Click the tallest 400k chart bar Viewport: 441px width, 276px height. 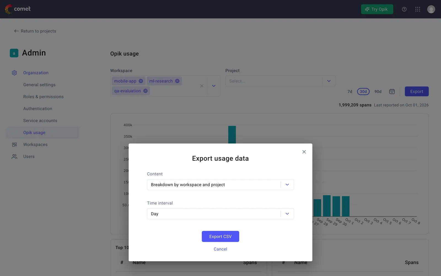click(x=232, y=135)
